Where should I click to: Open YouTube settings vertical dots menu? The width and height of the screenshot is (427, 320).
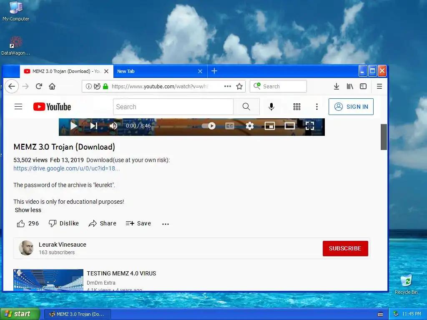point(317,107)
